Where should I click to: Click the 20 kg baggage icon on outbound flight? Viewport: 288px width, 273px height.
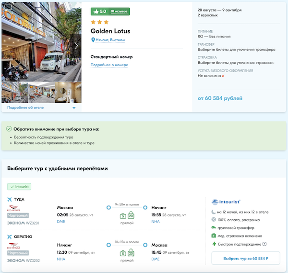131,215
